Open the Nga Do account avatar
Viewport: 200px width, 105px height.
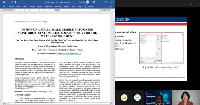point(87,2)
